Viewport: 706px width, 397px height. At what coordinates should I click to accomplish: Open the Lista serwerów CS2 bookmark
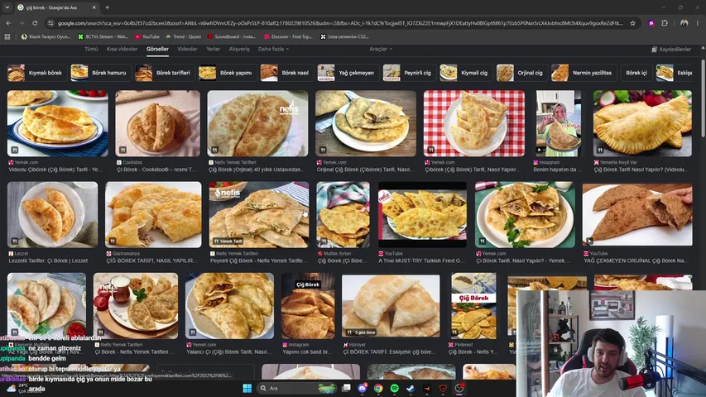(344, 37)
